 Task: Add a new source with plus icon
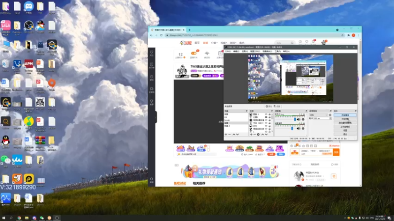coord(251,135)
